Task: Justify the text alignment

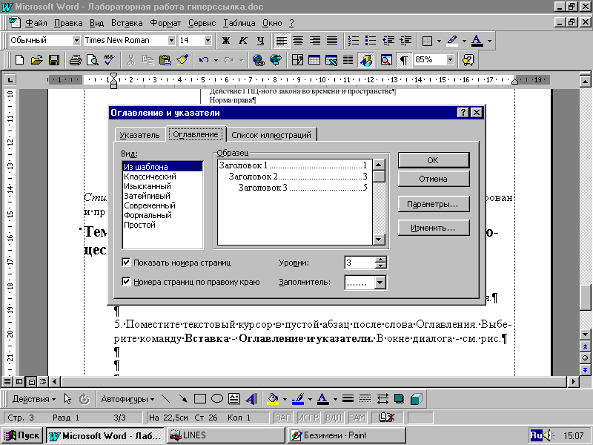Action: (331, 40)
